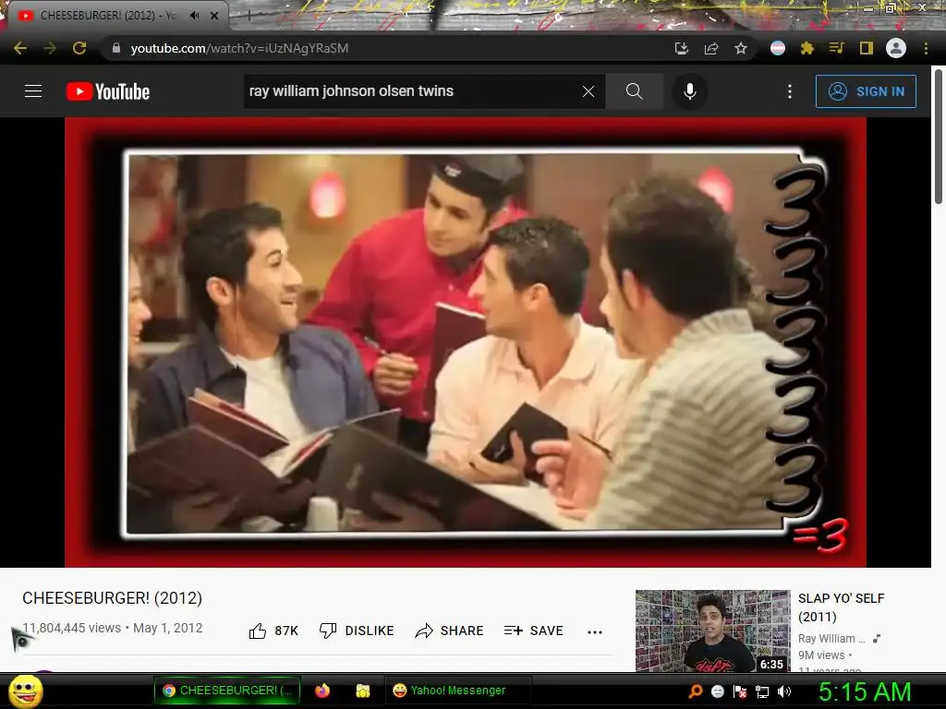The height and width of the screenshot is (709, 946).
Task: Mute the tab via speaker icon
Action: (194, 16)
